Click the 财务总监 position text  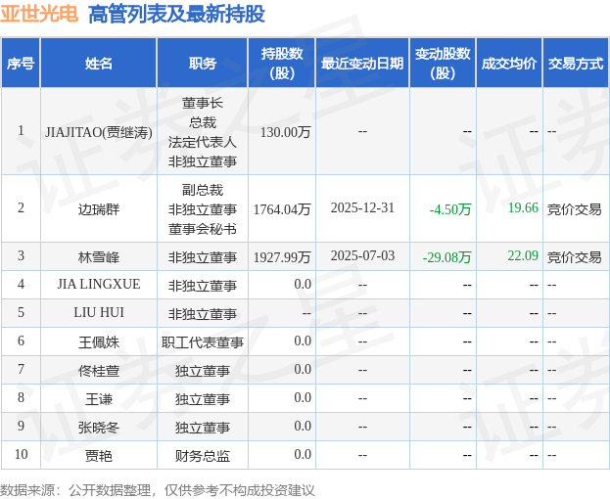203,456
